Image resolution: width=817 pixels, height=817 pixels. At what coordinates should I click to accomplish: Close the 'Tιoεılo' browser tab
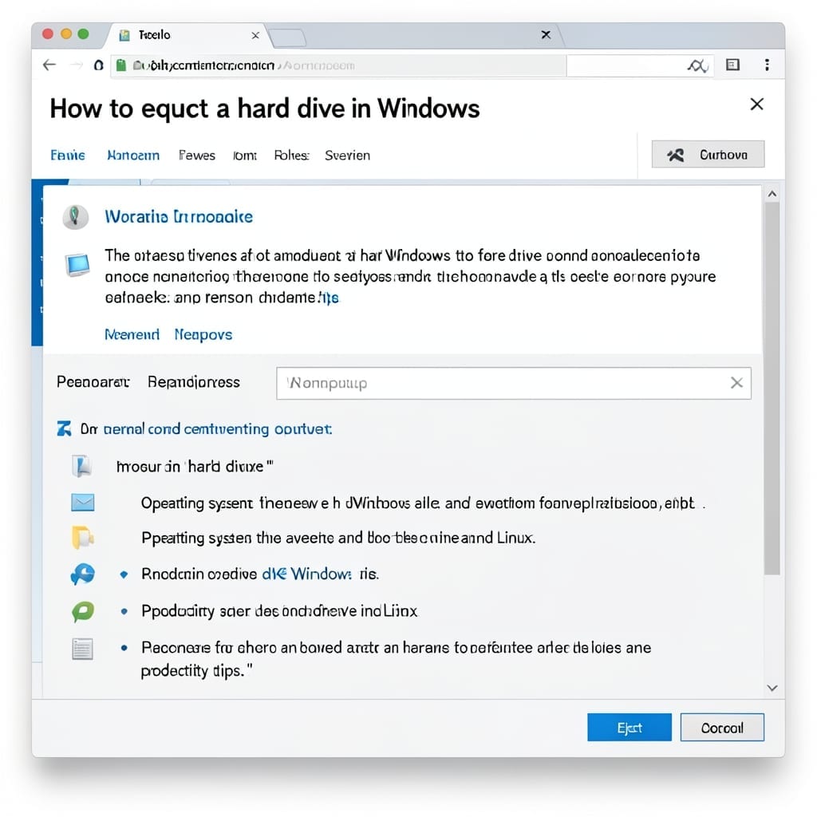click(255, 35)
